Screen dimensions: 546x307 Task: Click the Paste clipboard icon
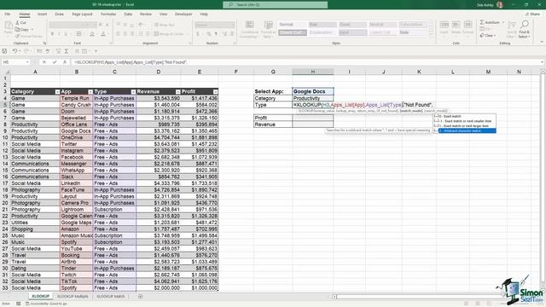point(9,26)
